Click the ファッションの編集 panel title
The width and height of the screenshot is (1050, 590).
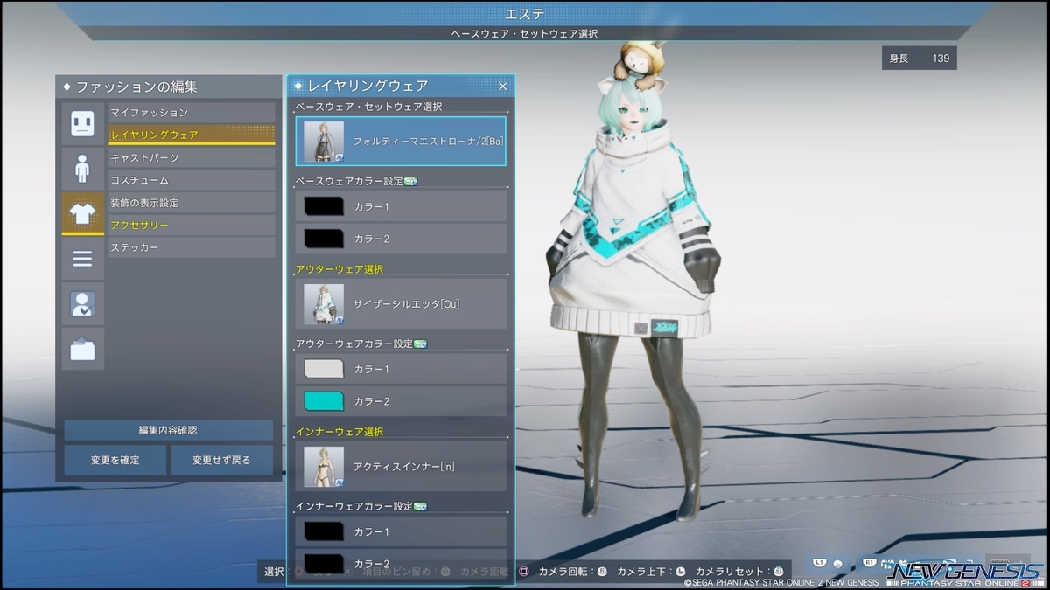tap(136, 87)
